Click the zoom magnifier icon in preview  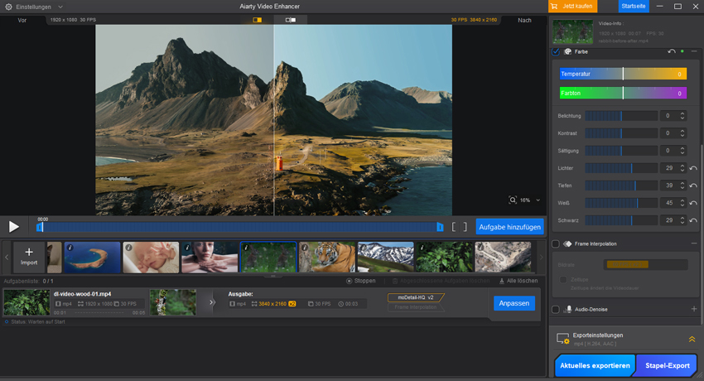tap(513, 200)
